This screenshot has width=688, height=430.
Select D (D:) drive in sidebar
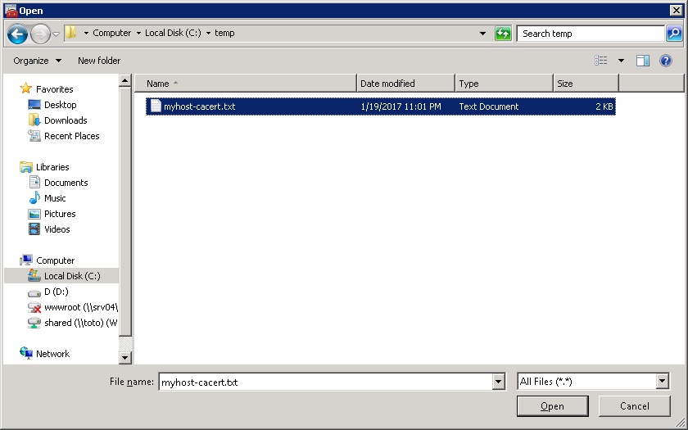coord(56,292)
